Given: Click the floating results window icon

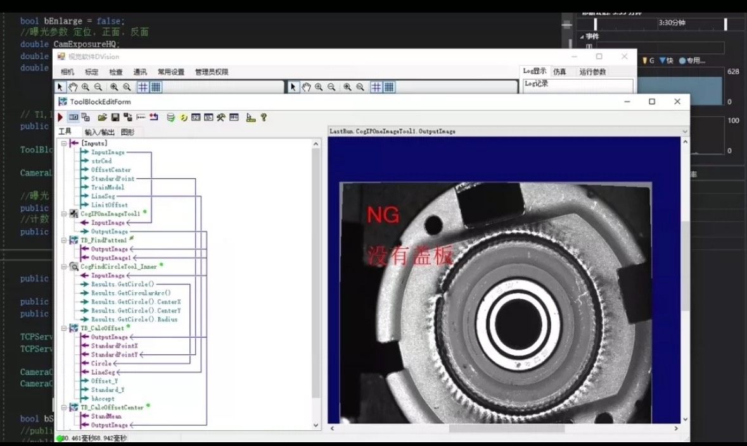Looking at the screenshot, I should tap(86, 117).
